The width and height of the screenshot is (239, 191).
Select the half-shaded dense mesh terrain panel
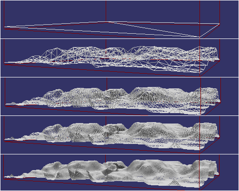[x=119, y=96]
